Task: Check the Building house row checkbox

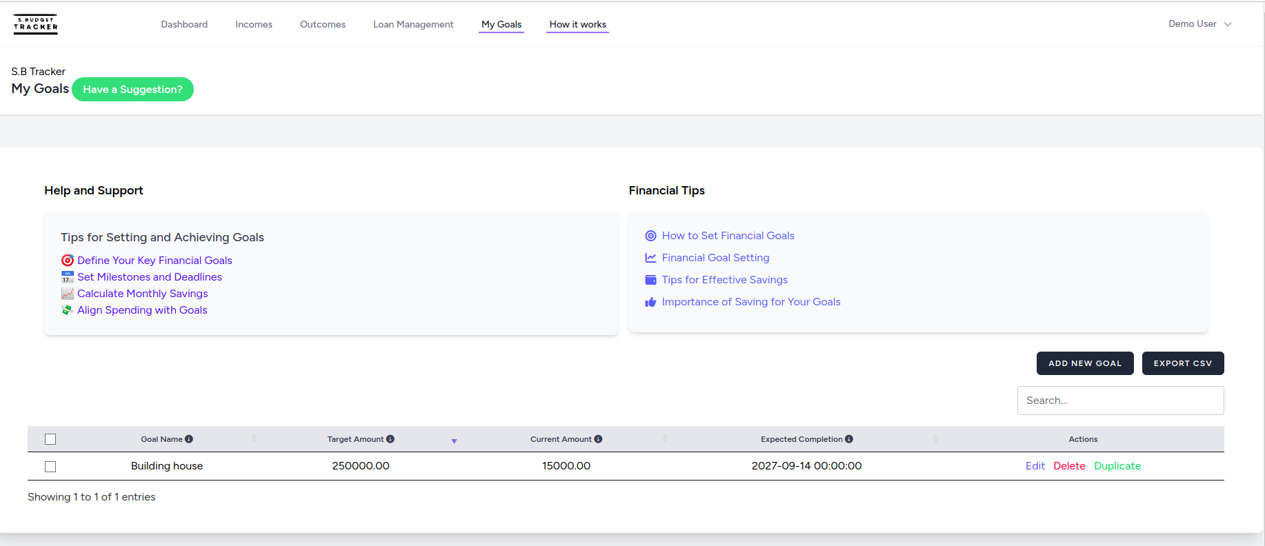Action: (50, 467)
